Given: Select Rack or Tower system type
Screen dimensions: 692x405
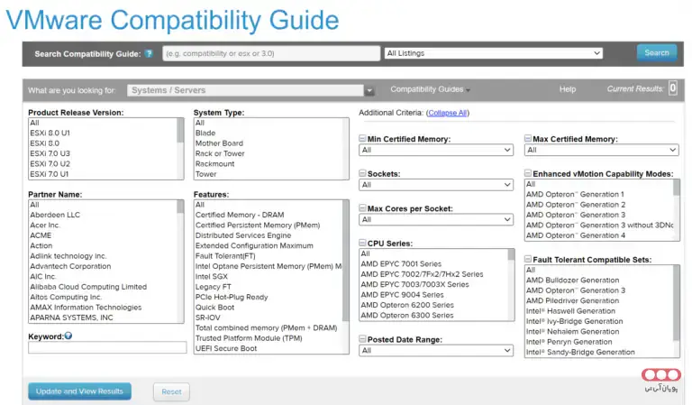Looking at the screenshot, I should tap(220, 153).
